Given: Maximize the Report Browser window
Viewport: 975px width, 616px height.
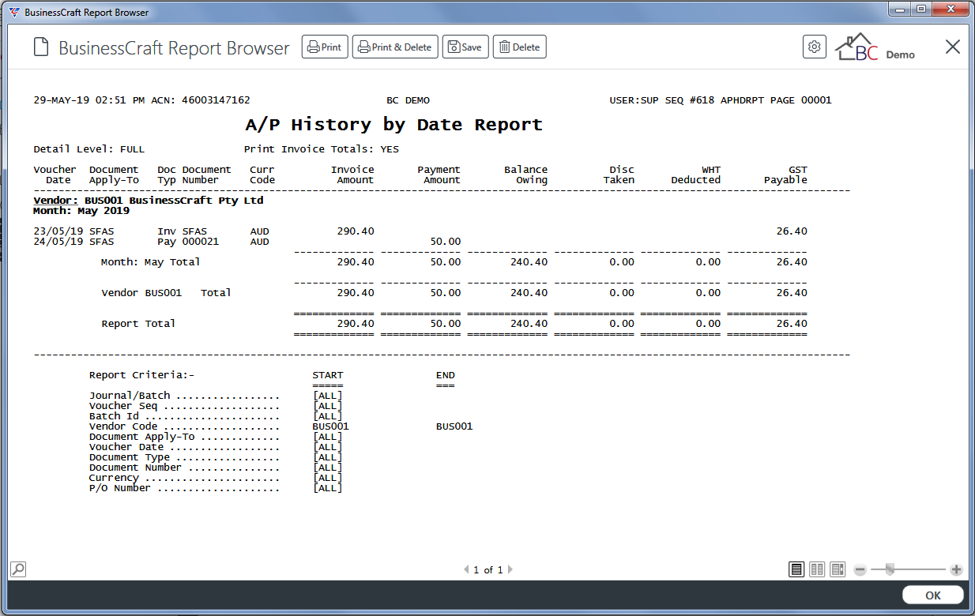Looking at the screenshot, I should point(920,9).
